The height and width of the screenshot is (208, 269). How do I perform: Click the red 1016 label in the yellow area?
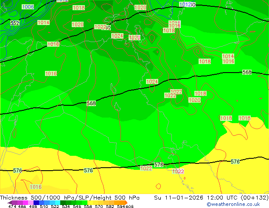36,187
